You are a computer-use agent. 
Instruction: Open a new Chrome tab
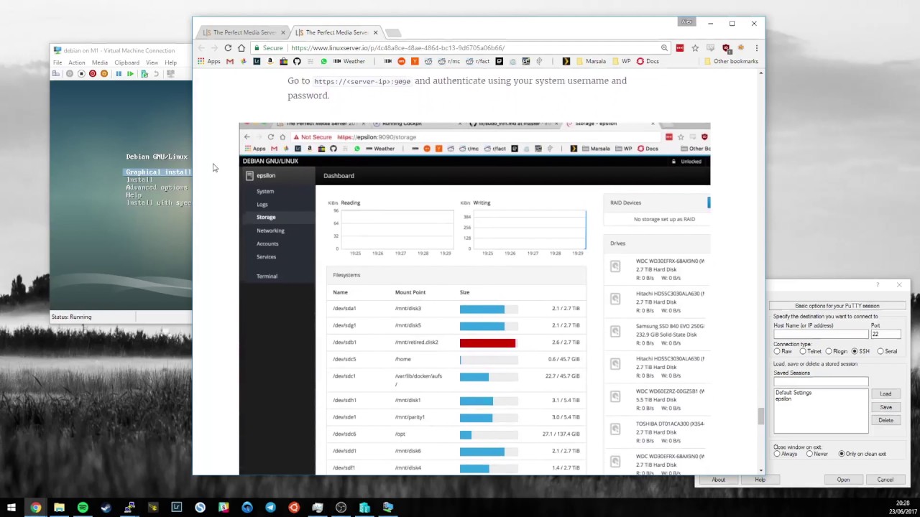392,33
